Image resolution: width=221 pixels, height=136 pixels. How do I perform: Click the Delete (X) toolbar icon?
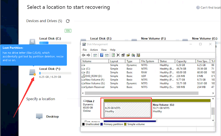(x=118, y=55)
